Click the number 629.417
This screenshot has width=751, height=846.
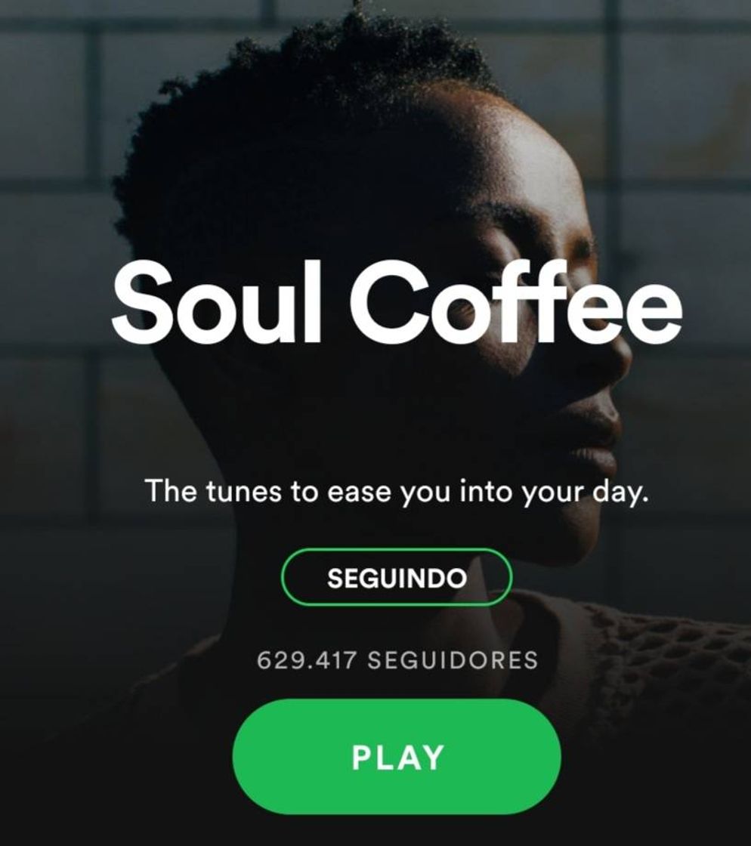(307, 660)
